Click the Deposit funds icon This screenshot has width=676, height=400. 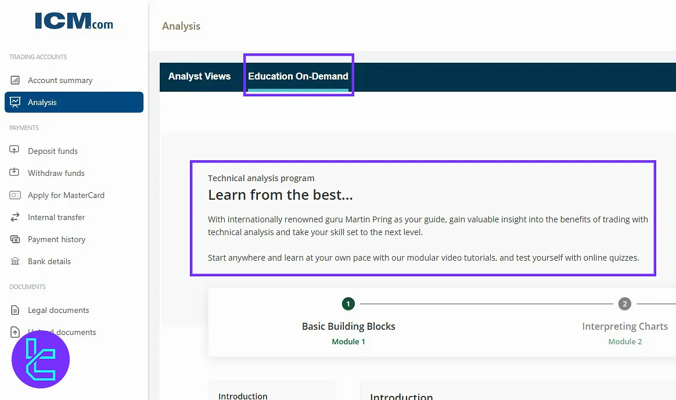click(x=15, y=150)
